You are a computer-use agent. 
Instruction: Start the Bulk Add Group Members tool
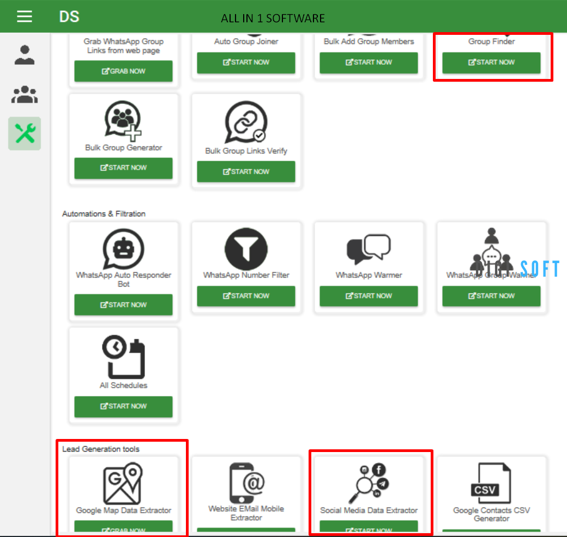pyautogui.click(x=369, y=63)
